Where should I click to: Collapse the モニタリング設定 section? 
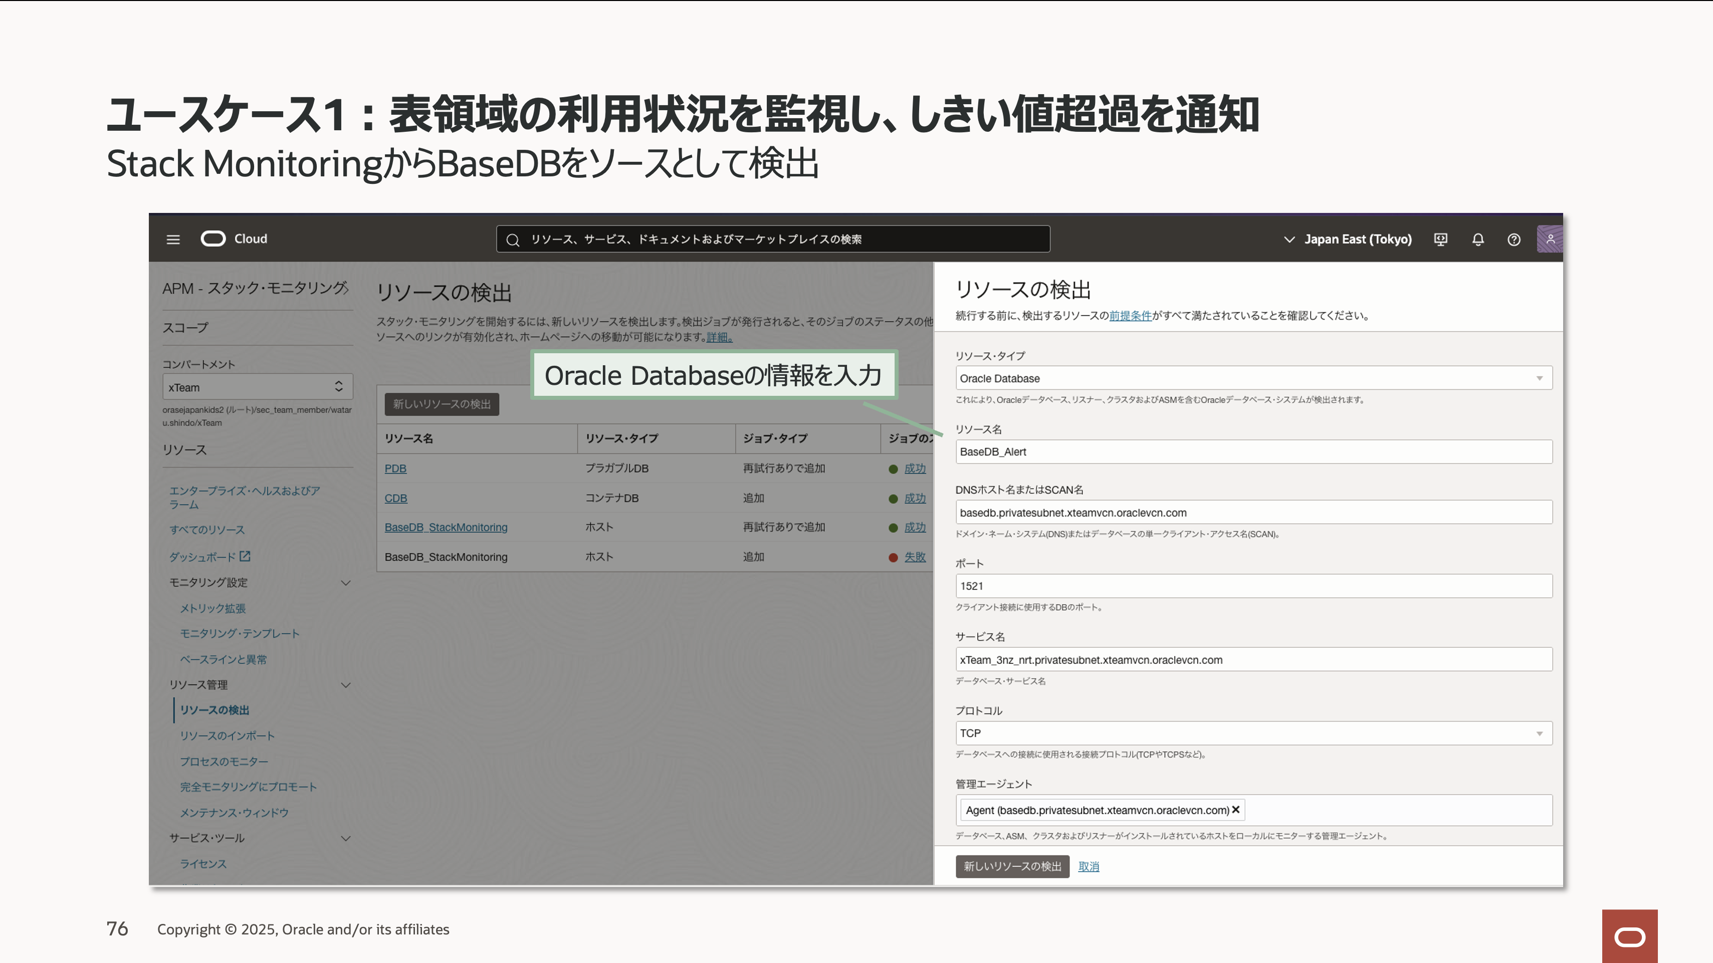tap(346, 583)
